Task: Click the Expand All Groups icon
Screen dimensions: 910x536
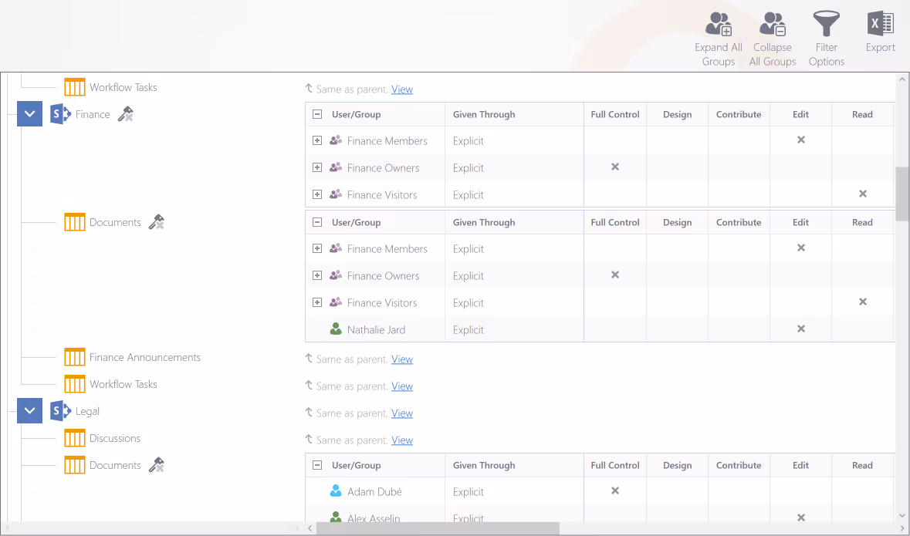Action: click(719, 24)
